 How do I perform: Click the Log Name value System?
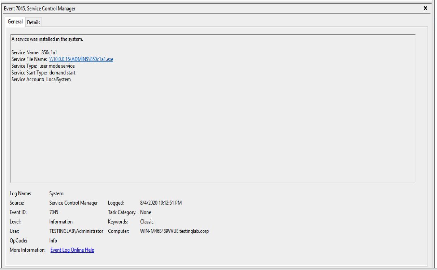[x=56, y=194]
